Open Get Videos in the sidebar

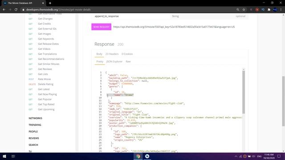(x=44, y=49)
